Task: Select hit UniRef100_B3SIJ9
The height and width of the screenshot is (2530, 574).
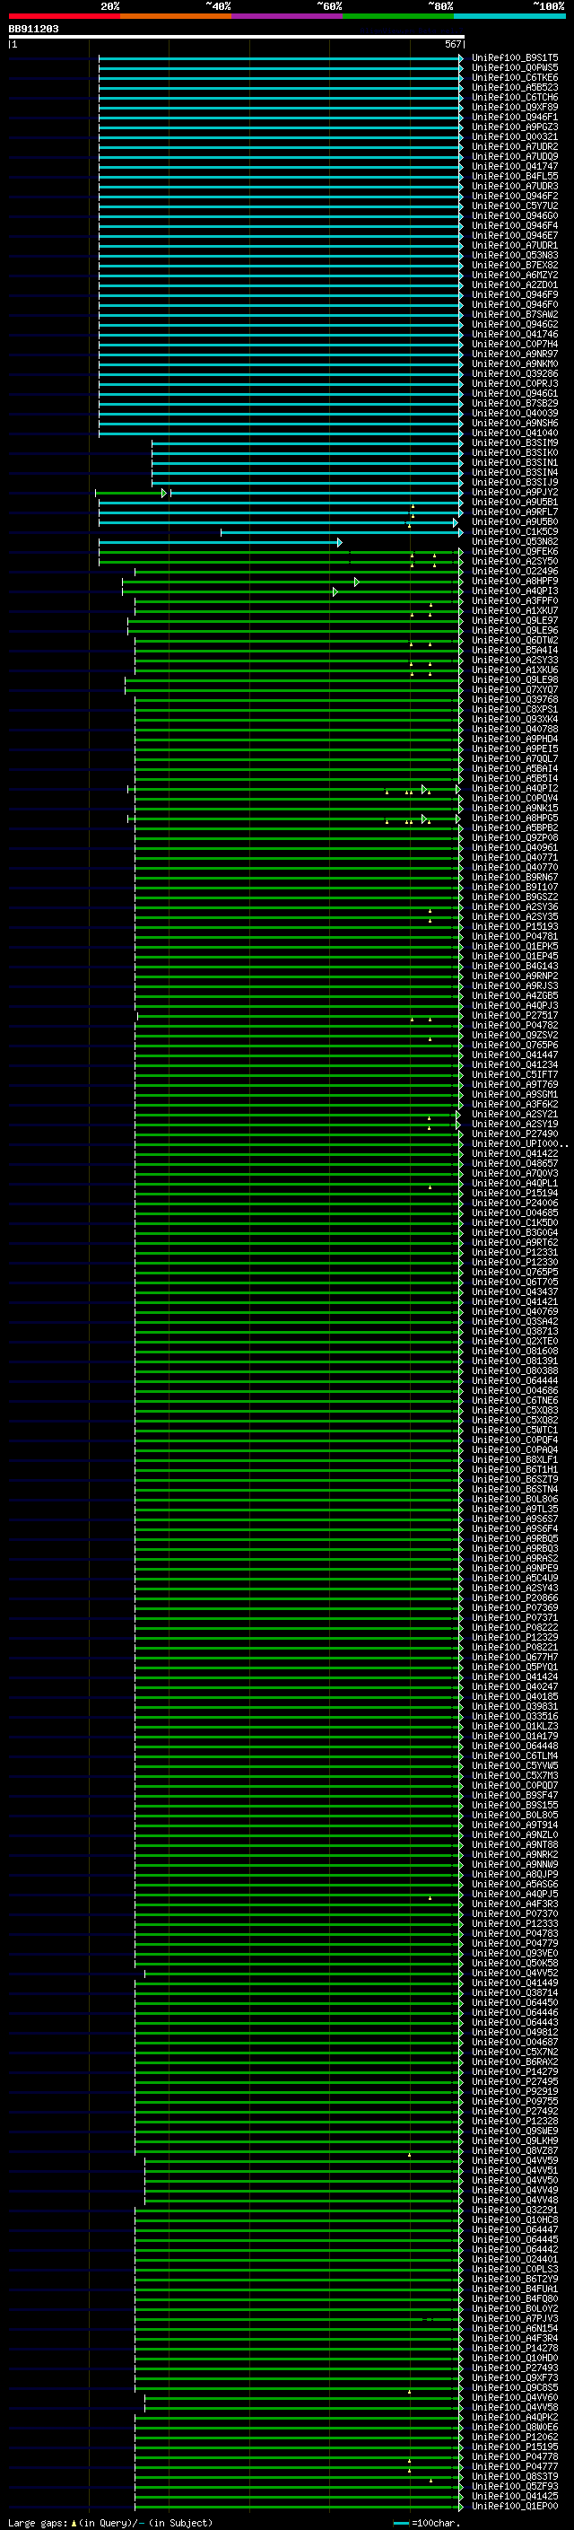Action: coord(515,482)
